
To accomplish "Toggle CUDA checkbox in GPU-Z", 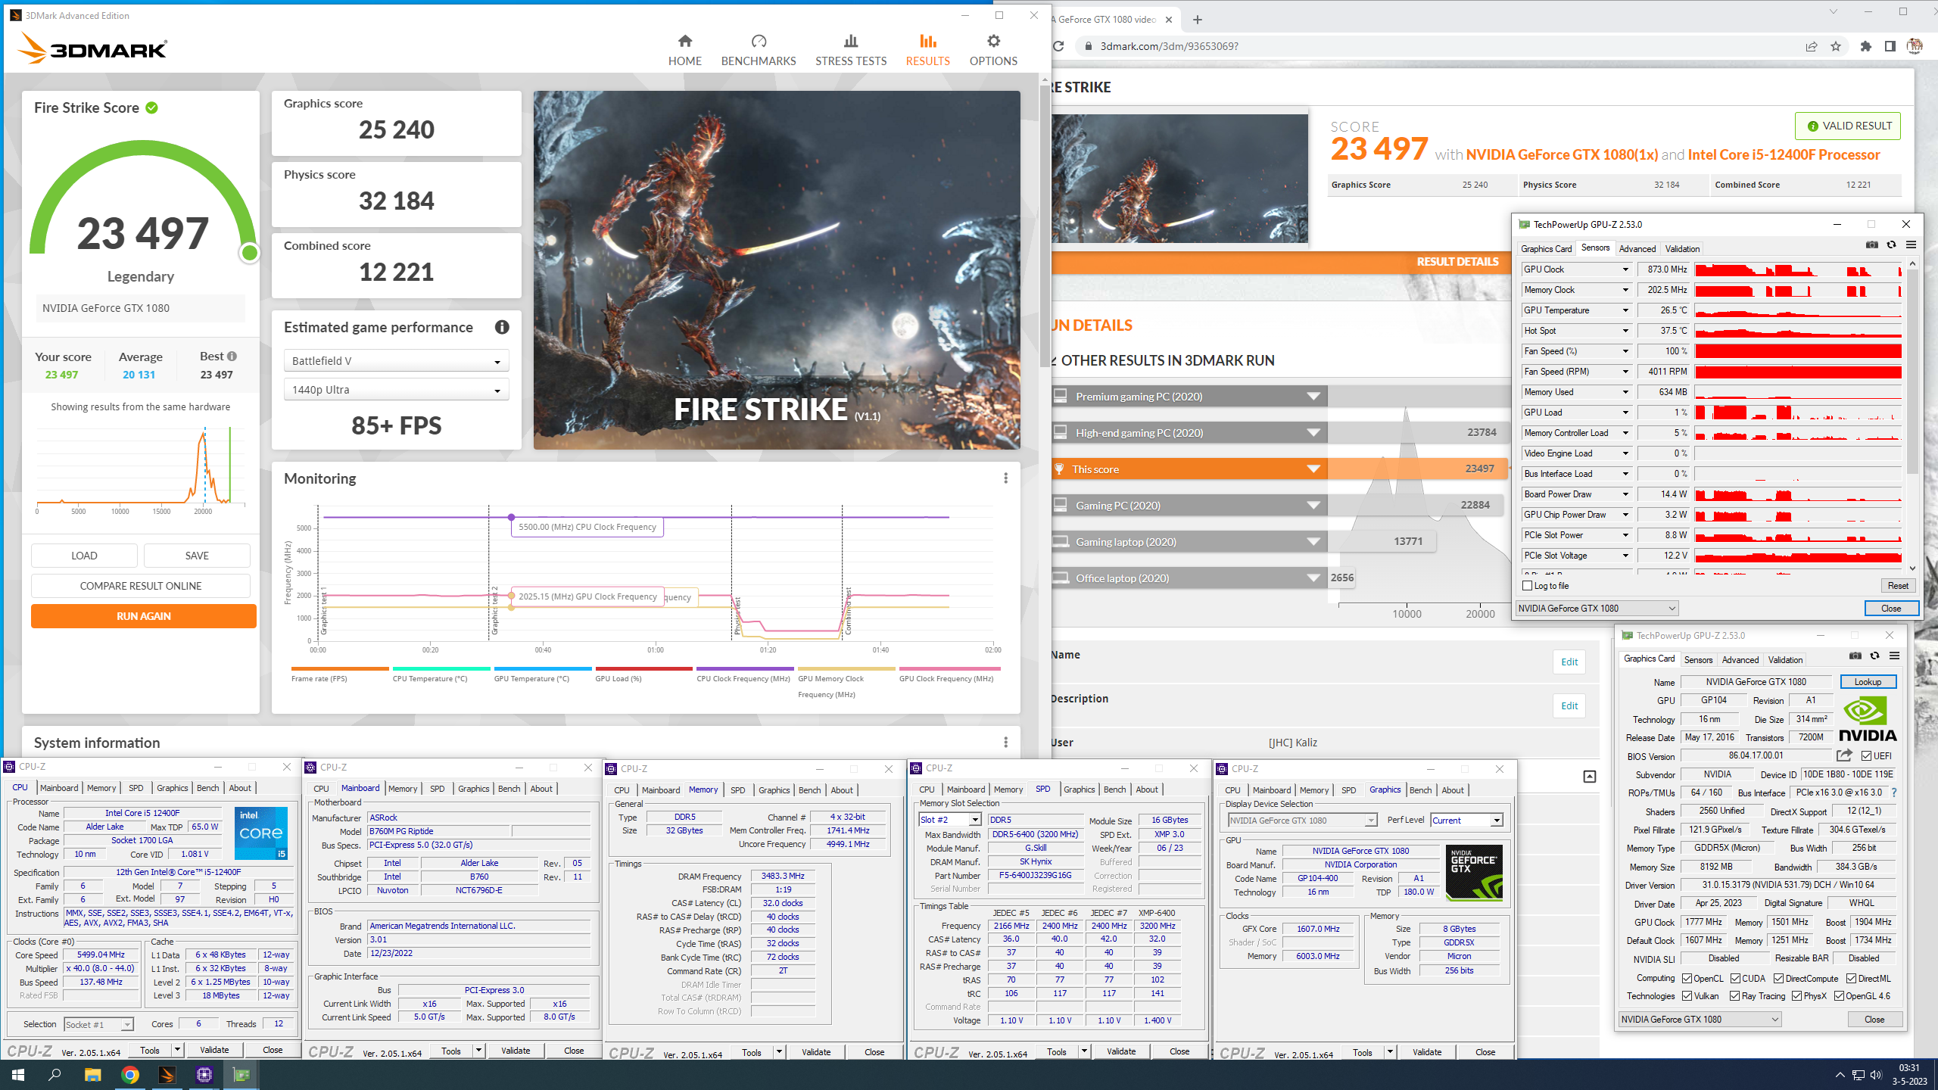I will 1735,978.
